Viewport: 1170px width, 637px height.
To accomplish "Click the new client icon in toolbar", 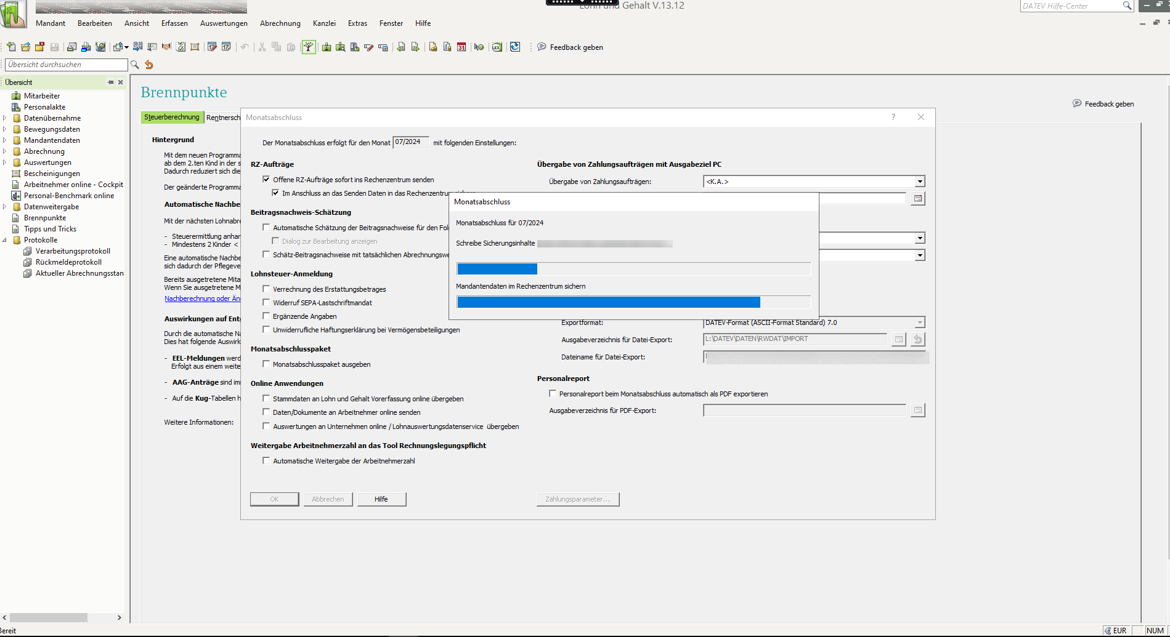I will coord(11,47).
